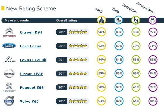The width and height of the screenshot is (164, 112).
Task: Click the Ford oval logo
Action: click(x=9, y=46)
